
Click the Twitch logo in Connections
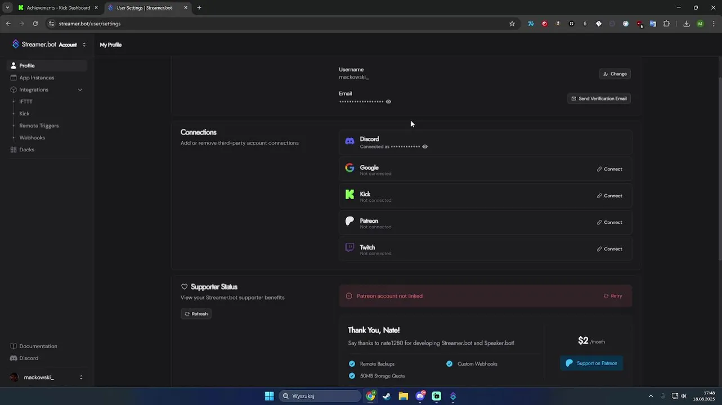click(349, 247)
